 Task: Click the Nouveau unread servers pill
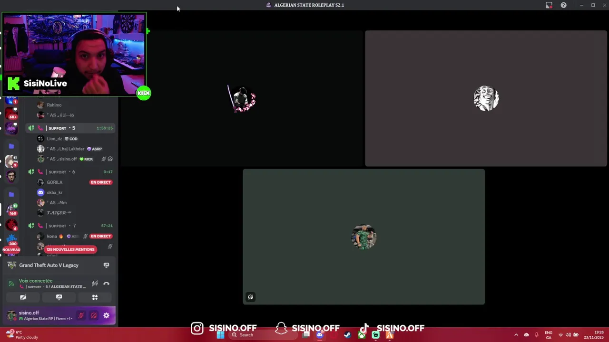11,250
